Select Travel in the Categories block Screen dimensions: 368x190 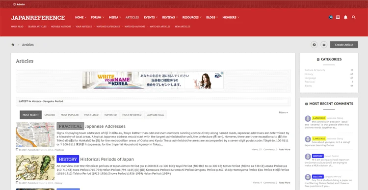308,86
